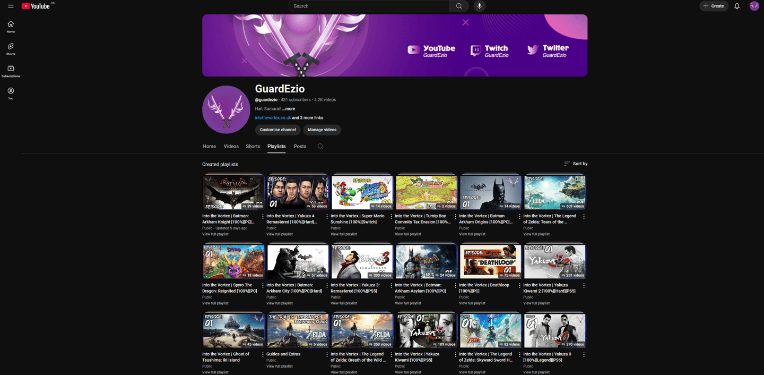Open Subscriptions in sidebar
Screen dimensions: 764x375
[11, 71]
